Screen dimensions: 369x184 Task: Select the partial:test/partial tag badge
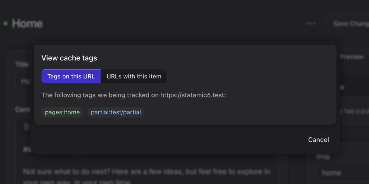click(116, 112)
